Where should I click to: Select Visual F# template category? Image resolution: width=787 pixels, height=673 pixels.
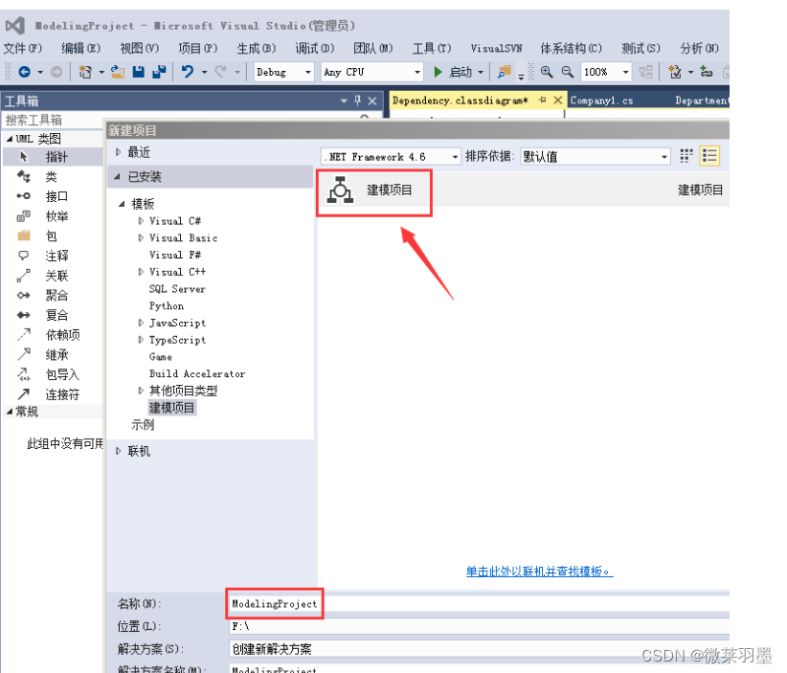point(174,255)
